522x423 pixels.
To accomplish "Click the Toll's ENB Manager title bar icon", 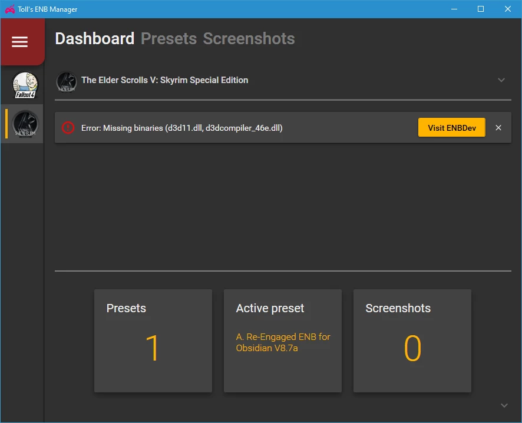I will coord(9,9).
